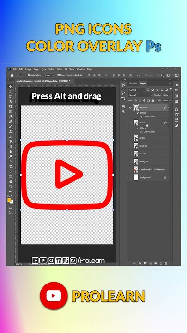
Task: Click the Delete layer trash icon
Action: point(166,263)
